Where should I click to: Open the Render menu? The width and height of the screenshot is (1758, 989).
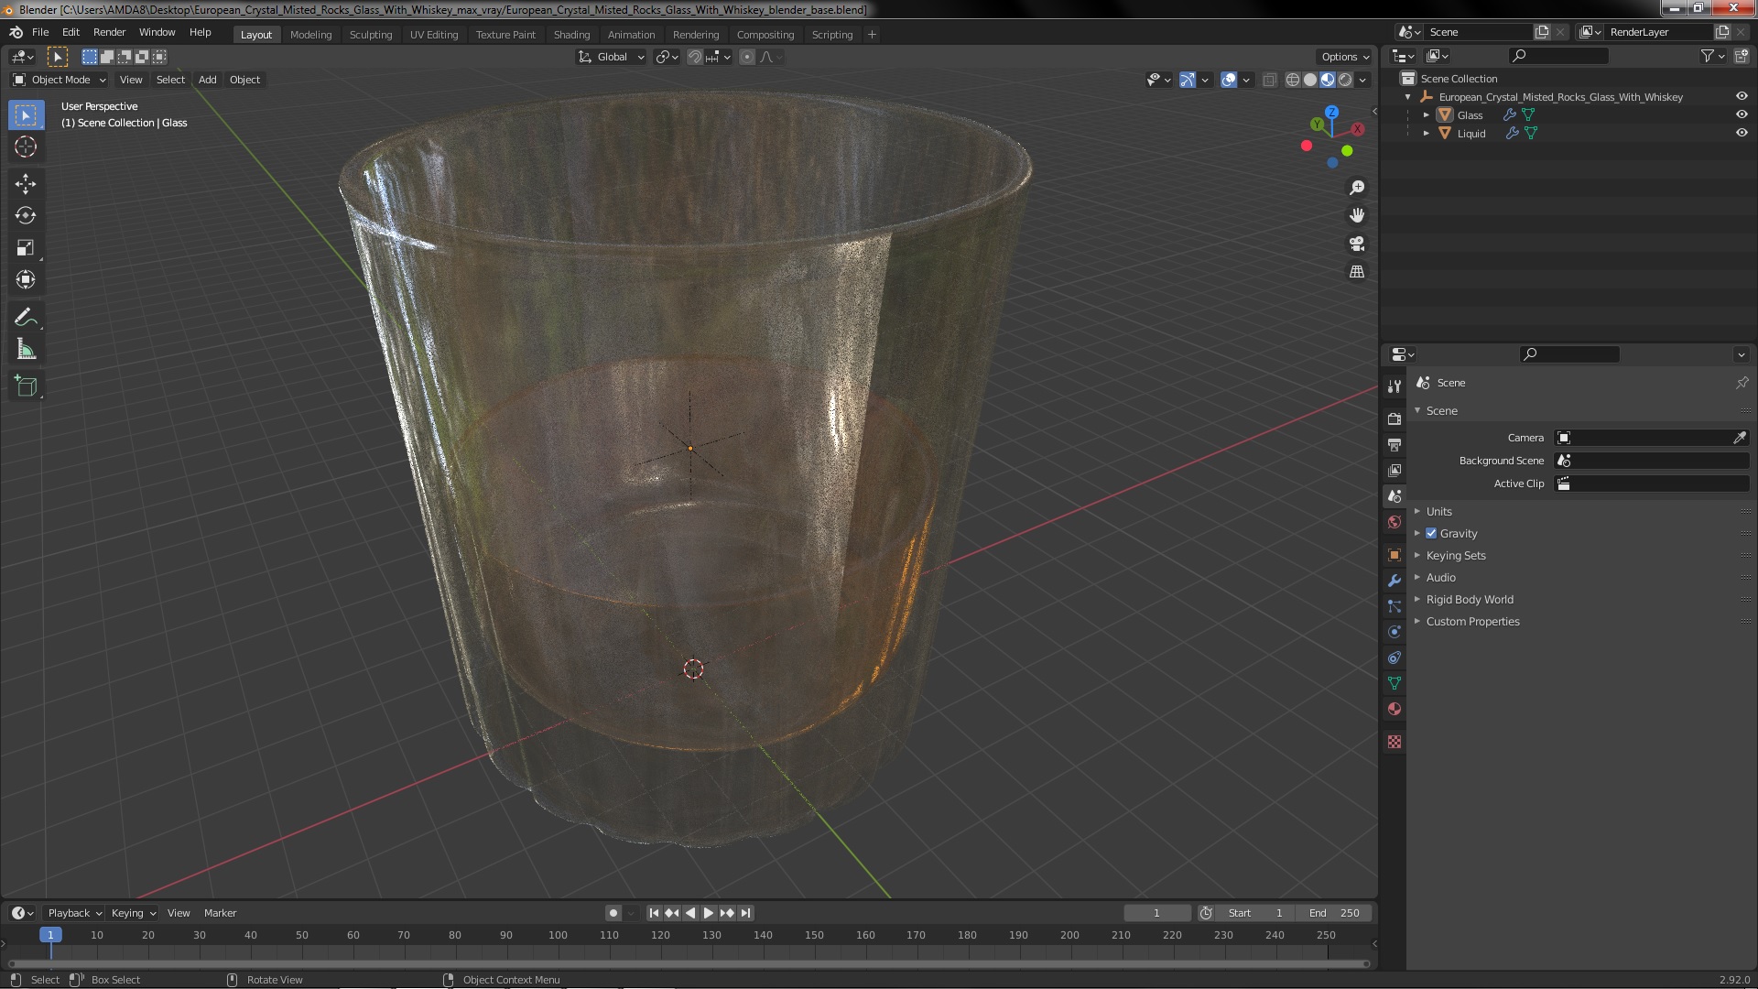coord(109,32)
